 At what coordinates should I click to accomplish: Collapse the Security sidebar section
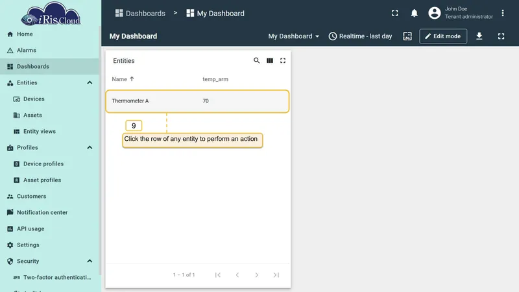[90, 262]
